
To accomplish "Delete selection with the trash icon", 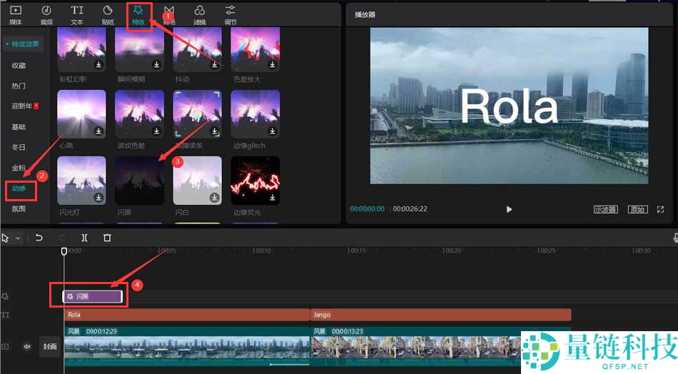I will (x=107, y=238).
